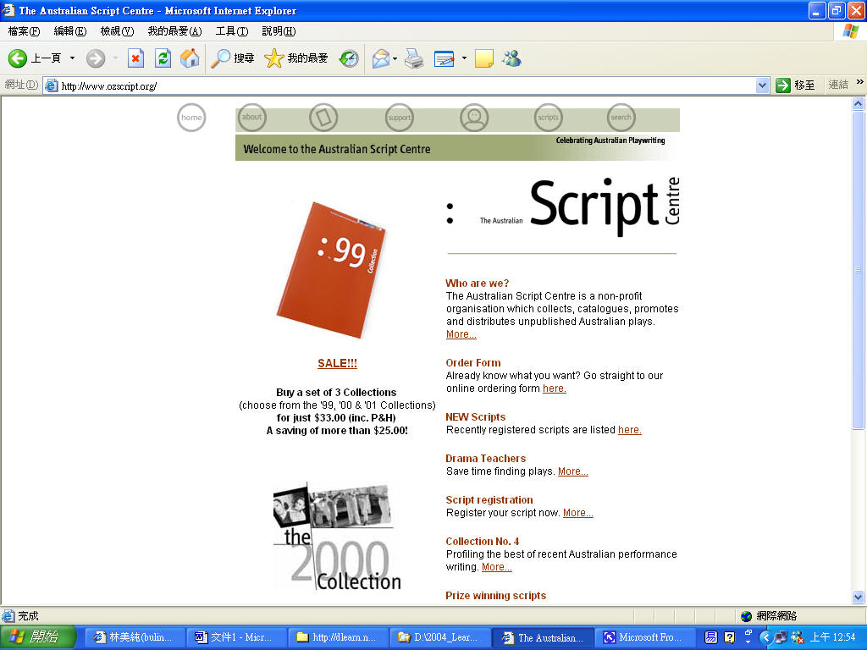Click the Prize winning scripts heading
Image resolution: width=867 pixels, height=650 pixels.
tap(496, 596)
